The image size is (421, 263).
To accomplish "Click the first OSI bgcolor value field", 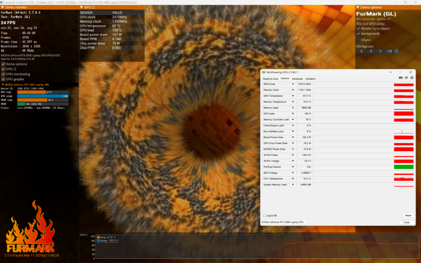I will [361, 51].
